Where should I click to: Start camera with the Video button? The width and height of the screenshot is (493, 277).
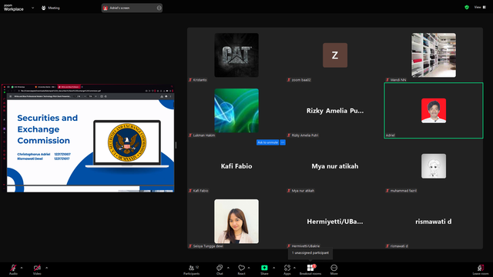[x=37, y=269]
